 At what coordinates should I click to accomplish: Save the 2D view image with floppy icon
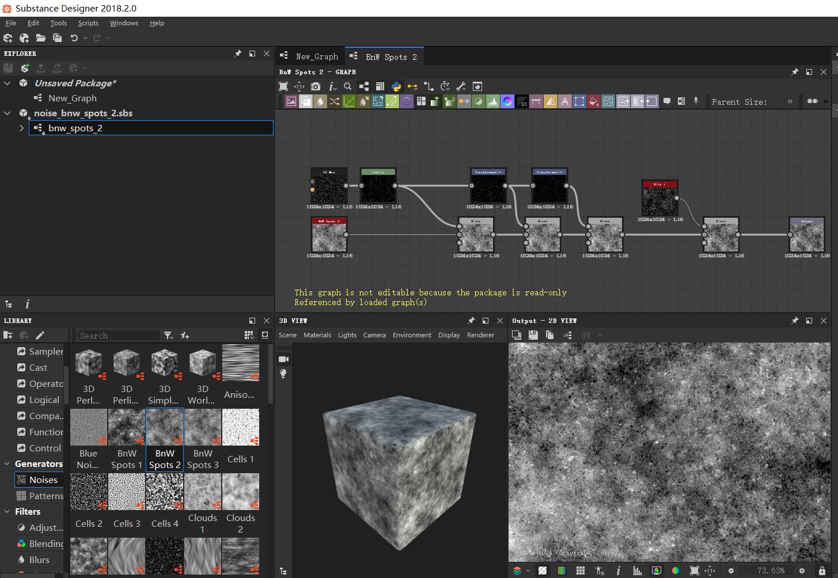(533, 335)
